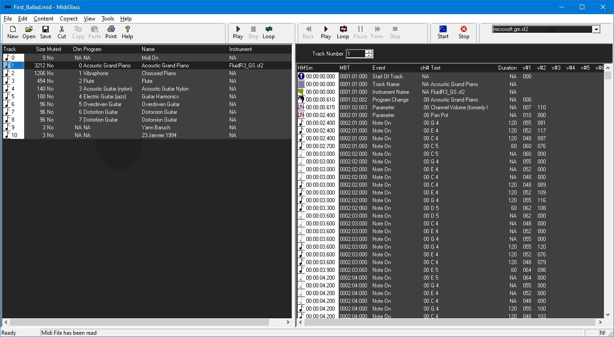Click the Event column header
This screenshot has height=337, width=614.
pyautogui.click(x=379, y=68)
